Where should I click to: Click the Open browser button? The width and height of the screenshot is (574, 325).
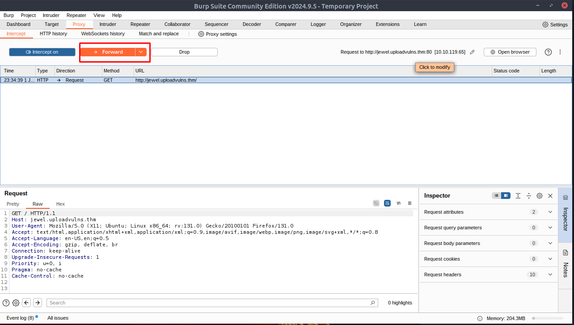[510, 52]
